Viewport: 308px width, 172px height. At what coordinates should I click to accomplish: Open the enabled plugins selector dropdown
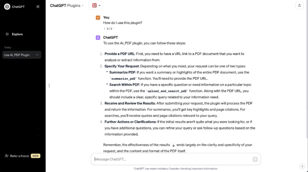[x=96, y=6]
